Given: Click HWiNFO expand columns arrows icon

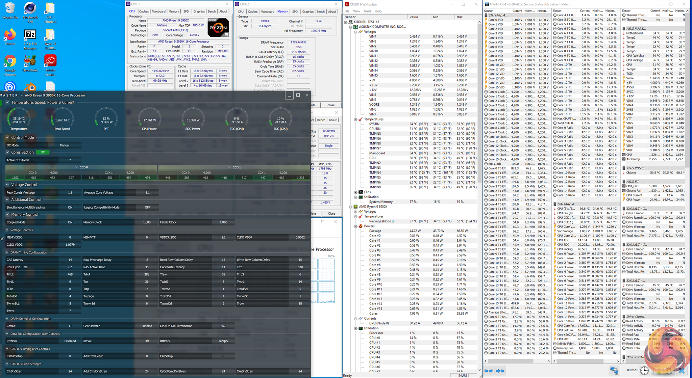Looking at the screenshot, I should coord(489,371).
